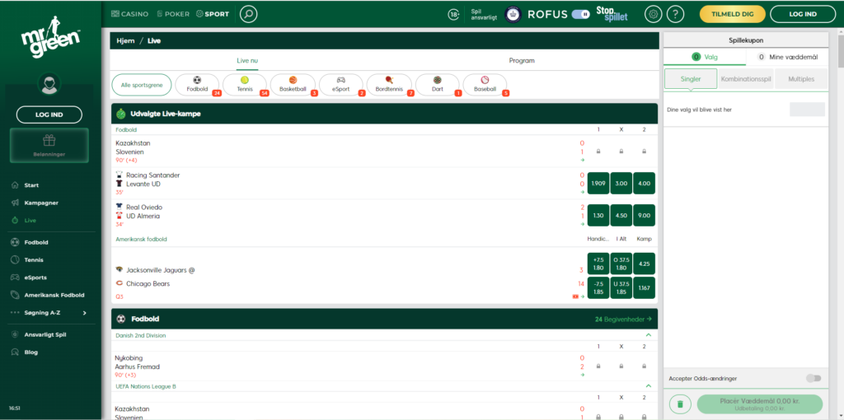Open Ansvarligt Spil in the sidebar
The width and height of the screenshot is (844, 420).
click(45, 334)
